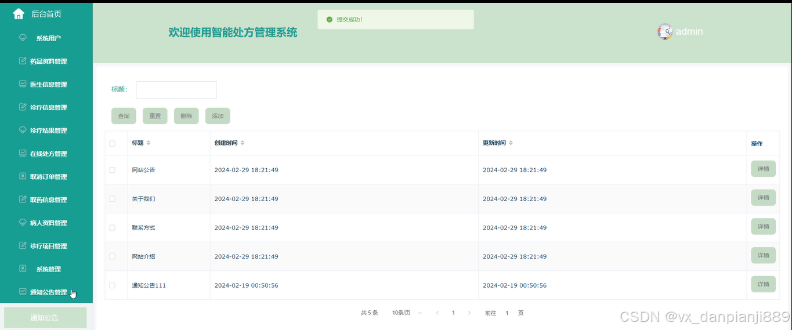Sort by the 标题 column arrows
The height and width of the screenshot is (330, 792).
[149, 143]
